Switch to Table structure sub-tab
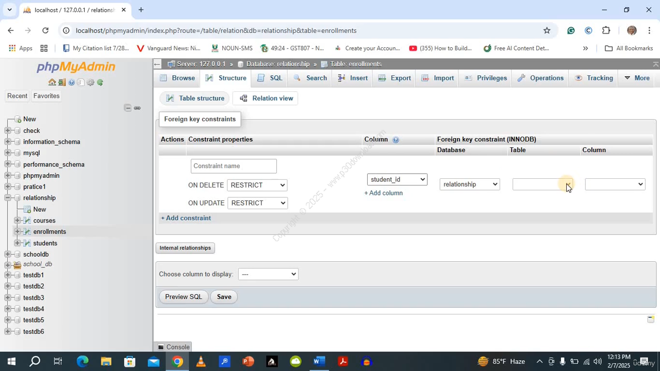 [194, 98]
